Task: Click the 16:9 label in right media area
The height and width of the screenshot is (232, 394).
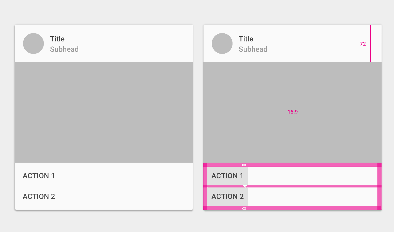Action: [293, 112]
